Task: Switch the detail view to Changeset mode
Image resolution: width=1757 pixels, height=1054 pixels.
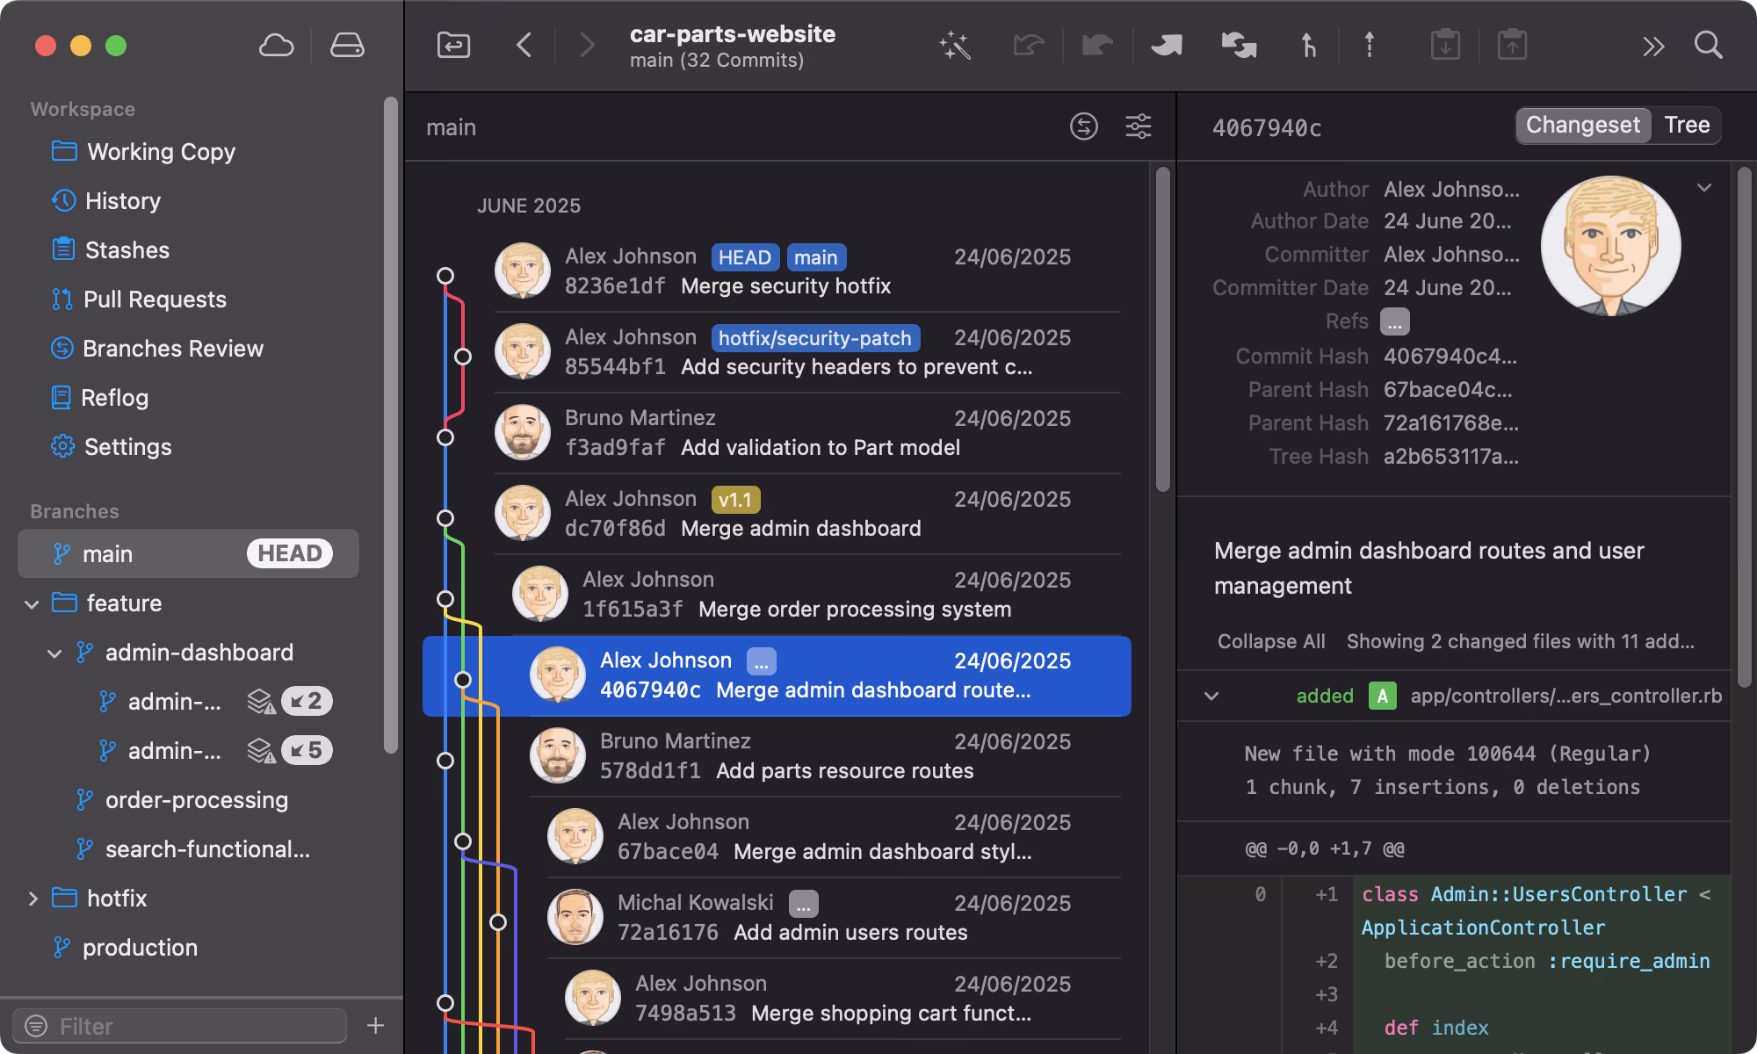Action: point(1582,125)
